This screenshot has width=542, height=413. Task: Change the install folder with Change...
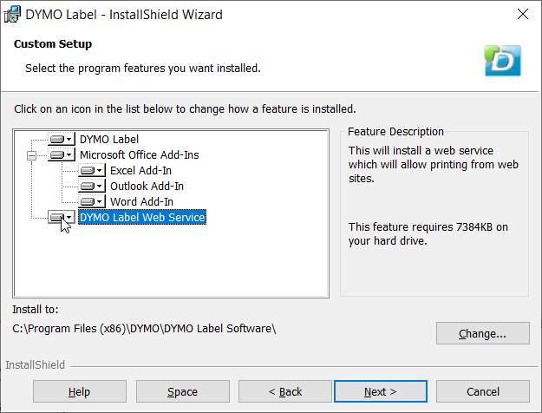(483, 333)
